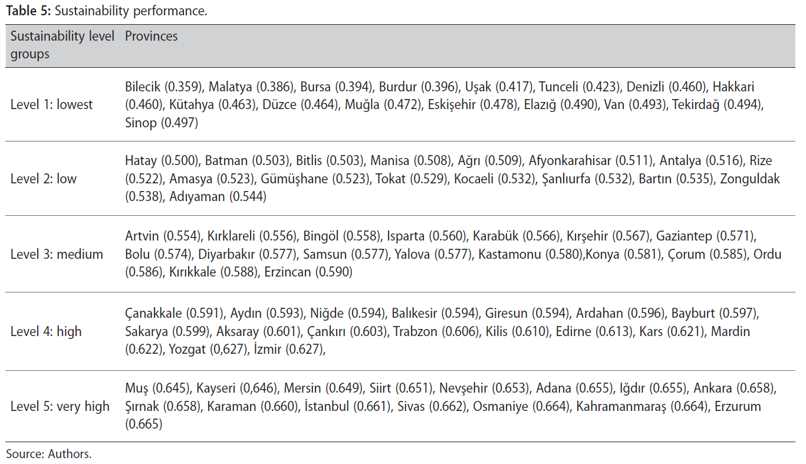Click the Table 5 caption title
This screenshot has width=806, height=464.
tap(106, 11)
